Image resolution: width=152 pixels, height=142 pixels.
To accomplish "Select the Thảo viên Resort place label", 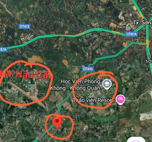I will (x=93, y=100).
